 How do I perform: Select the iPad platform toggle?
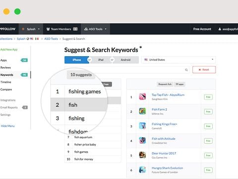101,60
